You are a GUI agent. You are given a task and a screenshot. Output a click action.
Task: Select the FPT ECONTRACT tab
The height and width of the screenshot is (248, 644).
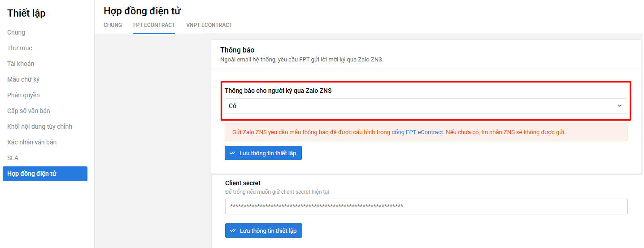coord(154,25)
